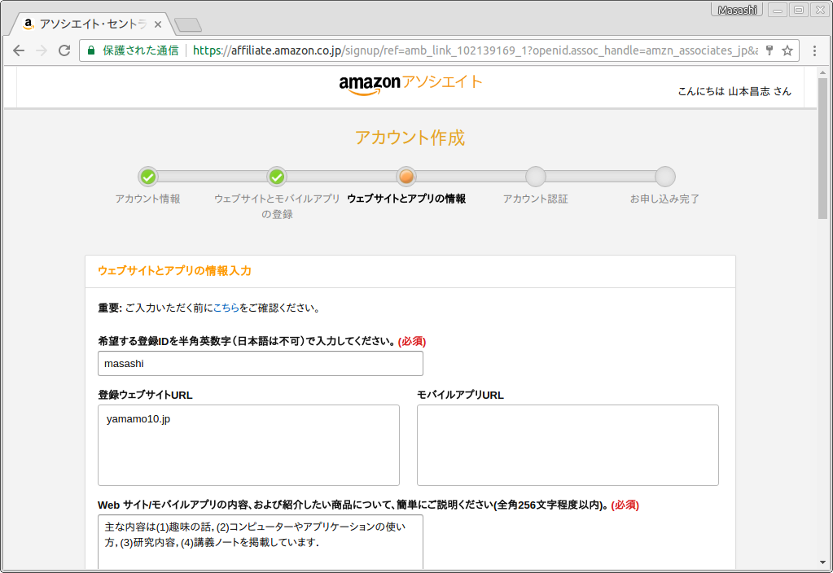The height and width of the screenshot is (573, 833).
Task: Click the ウェブサイトとアプリの情報 step label
Action: [x=406, y=199]
